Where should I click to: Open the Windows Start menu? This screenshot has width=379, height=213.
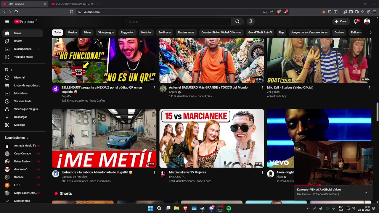tap(150, 208)
